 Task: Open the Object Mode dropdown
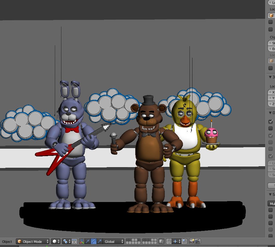click(x=32, y=242)
